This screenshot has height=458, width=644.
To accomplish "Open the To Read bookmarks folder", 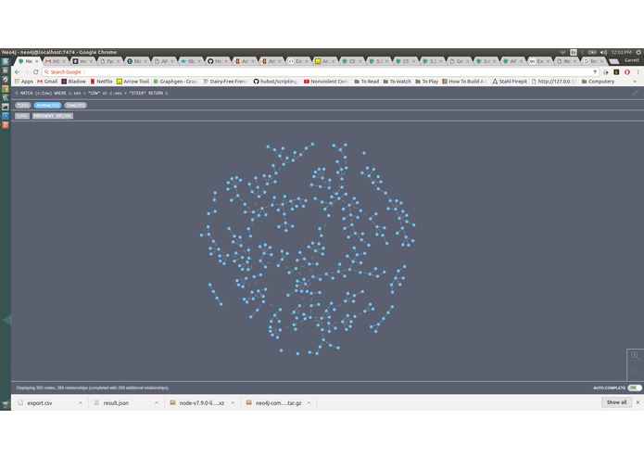I will (366, 82).
